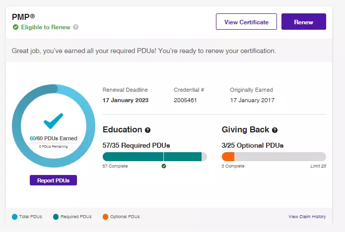
Task: Click green check icon below Education bar
Action: 164,166
